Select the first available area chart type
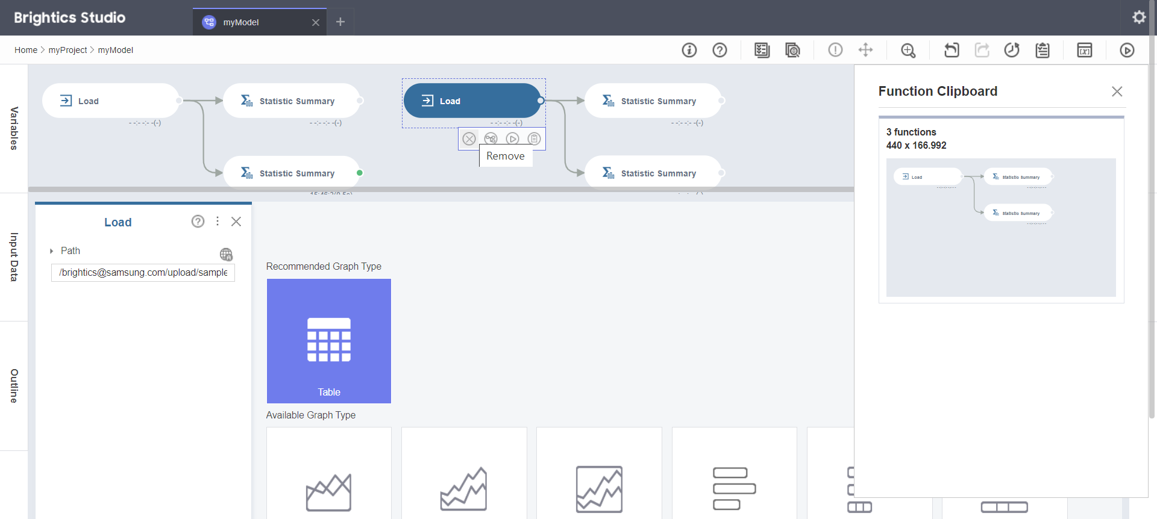 pos(329,473)
